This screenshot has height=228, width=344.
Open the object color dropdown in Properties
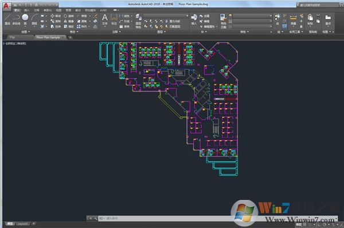pos(252,16)
